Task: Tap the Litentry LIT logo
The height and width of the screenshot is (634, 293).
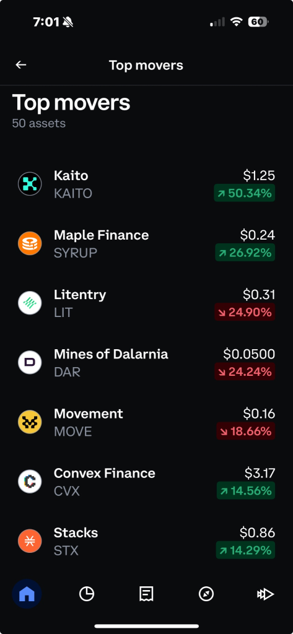Action: click(30, 303)
